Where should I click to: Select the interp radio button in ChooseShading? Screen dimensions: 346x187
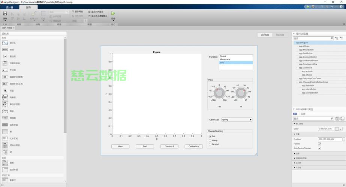(210, 140)
